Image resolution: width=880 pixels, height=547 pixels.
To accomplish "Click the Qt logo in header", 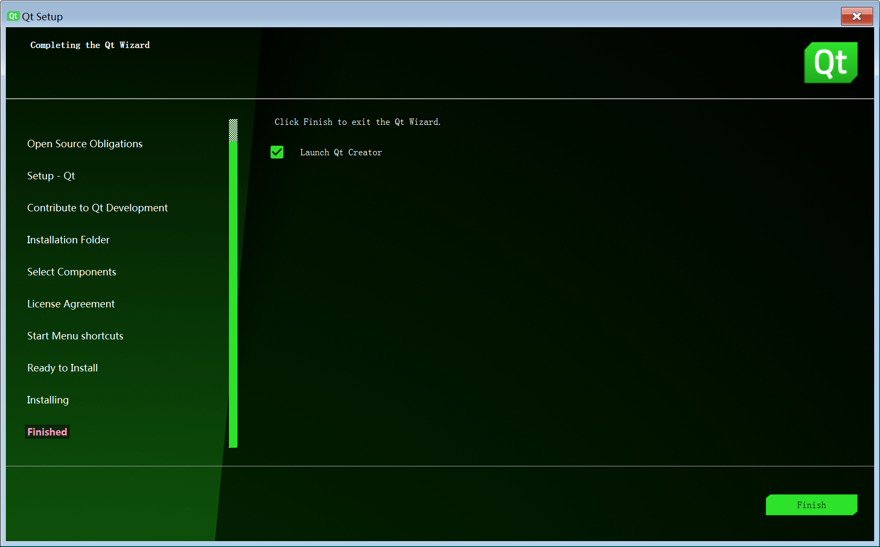I will [831, 62].
